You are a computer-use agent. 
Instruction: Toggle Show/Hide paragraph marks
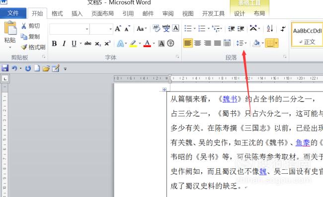283,29
